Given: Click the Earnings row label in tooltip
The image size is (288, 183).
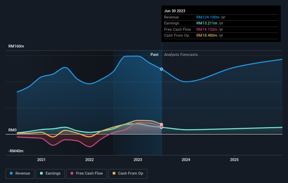Looking at the screenshot, I should (172, 23).
